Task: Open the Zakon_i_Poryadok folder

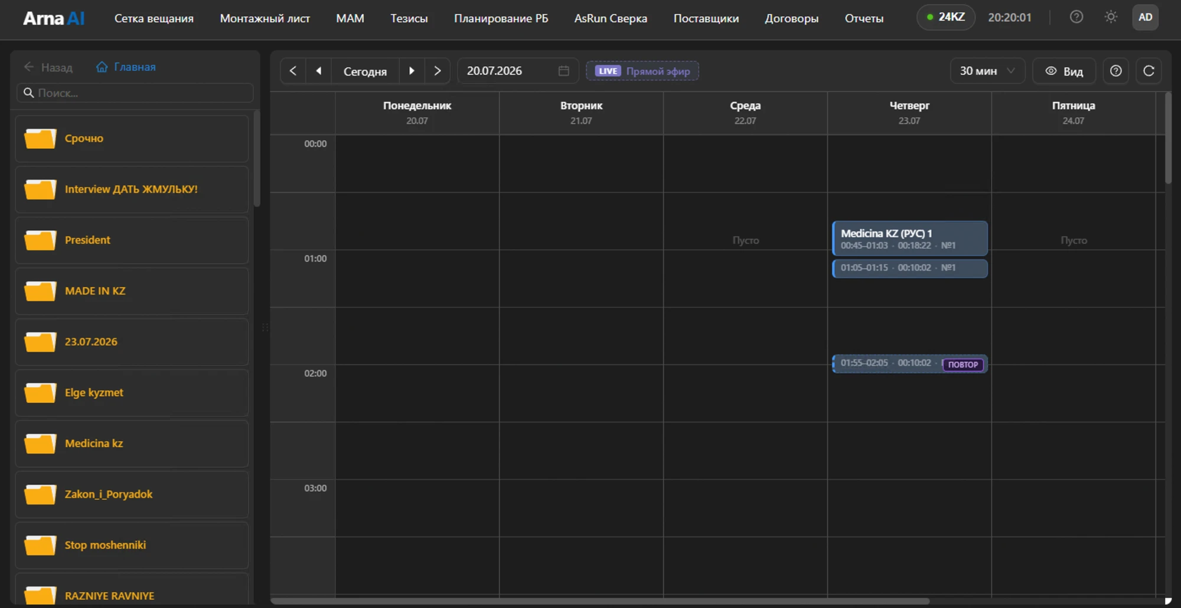Action: tap(132, 494)
